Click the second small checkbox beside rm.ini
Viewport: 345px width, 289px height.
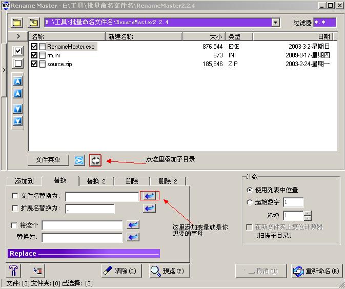42,55
